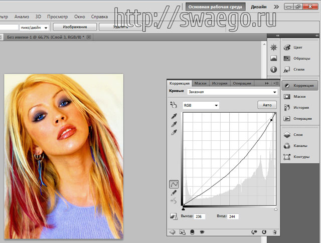
Task: Open the 3D menu
Action: click(x=38, y=17)
